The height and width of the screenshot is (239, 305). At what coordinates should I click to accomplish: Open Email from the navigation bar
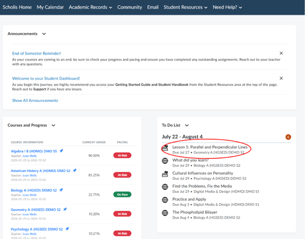click(x=152, y=7)
